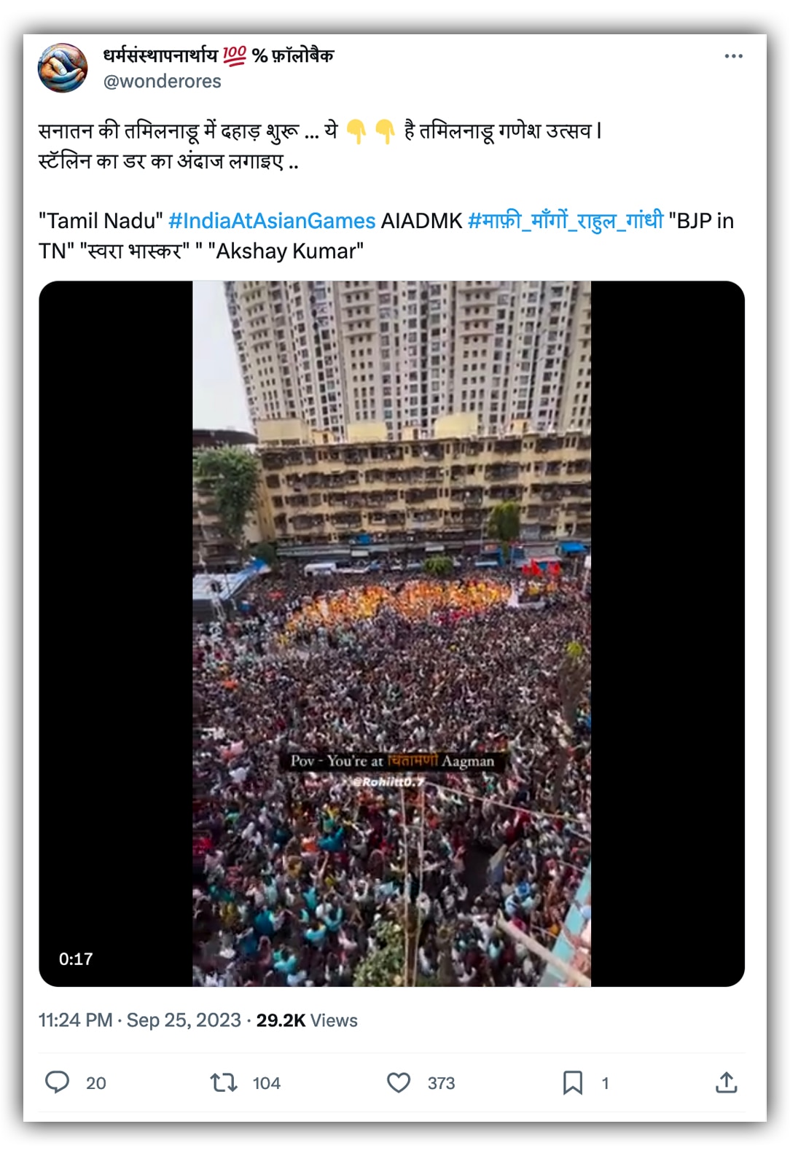Click the display name धर्मसंस्थापनार्थाय

(160, 55)
